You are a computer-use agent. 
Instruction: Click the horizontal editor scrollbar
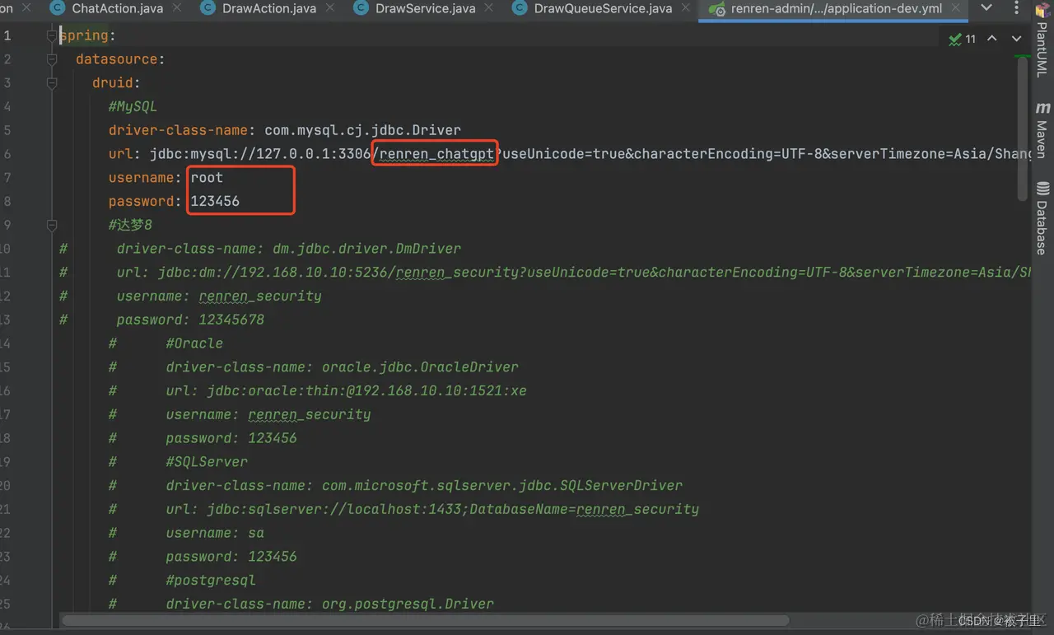click(x=426, y=619)
